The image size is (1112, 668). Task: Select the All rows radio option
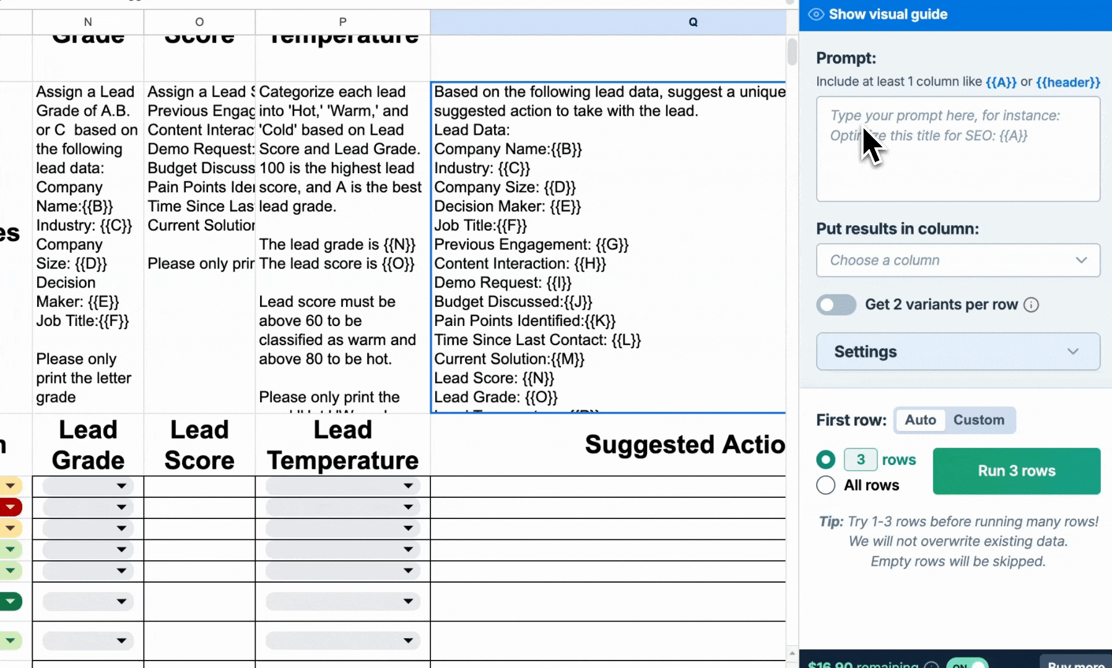pos(826,485)
